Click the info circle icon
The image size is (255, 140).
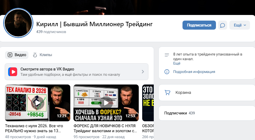coord(167,72)
